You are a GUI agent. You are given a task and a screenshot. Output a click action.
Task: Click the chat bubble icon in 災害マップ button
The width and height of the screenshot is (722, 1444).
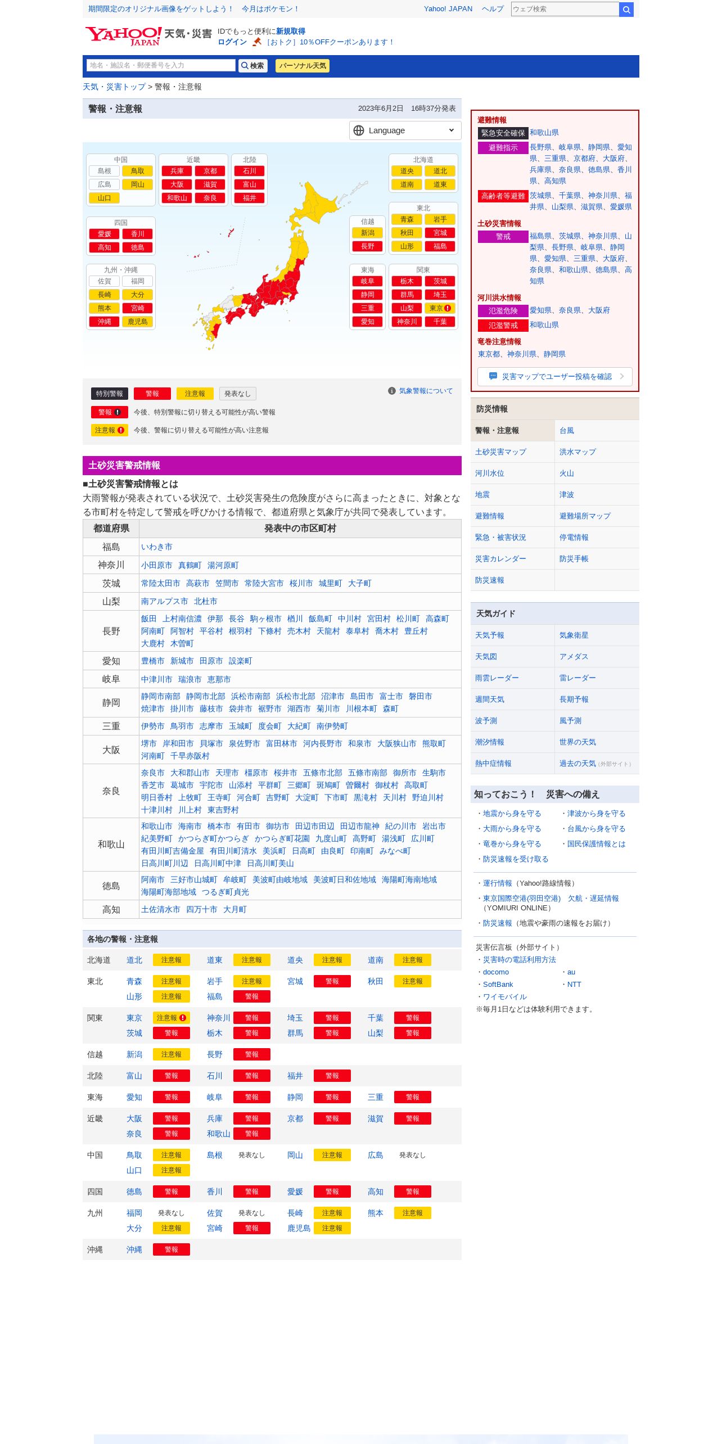tap(493, 376)
